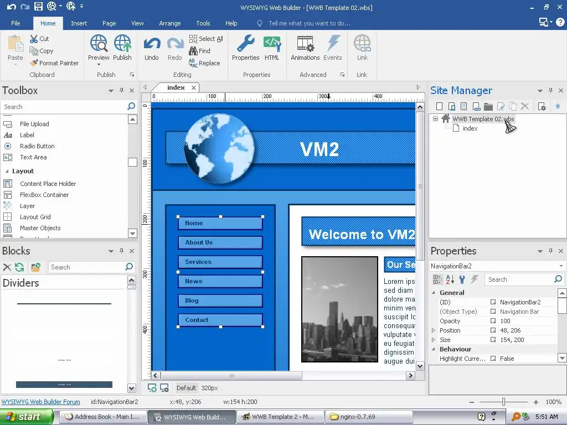Click Select All in Editing group
This screenshot has height=425, width=567.
[206, 39]
